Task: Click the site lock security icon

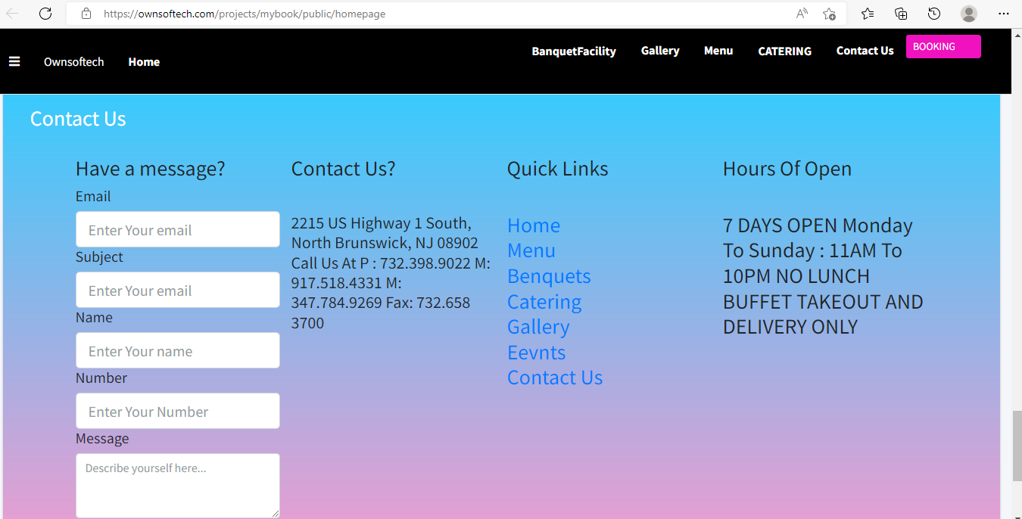Action: click(86, 14)
